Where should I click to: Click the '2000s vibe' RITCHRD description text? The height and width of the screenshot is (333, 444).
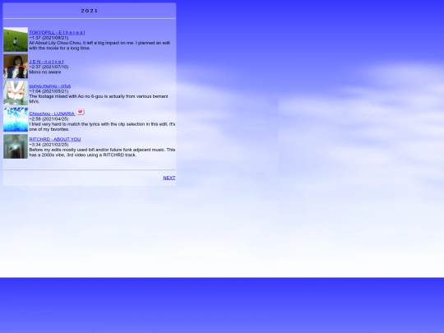click(x=102, y=152)
